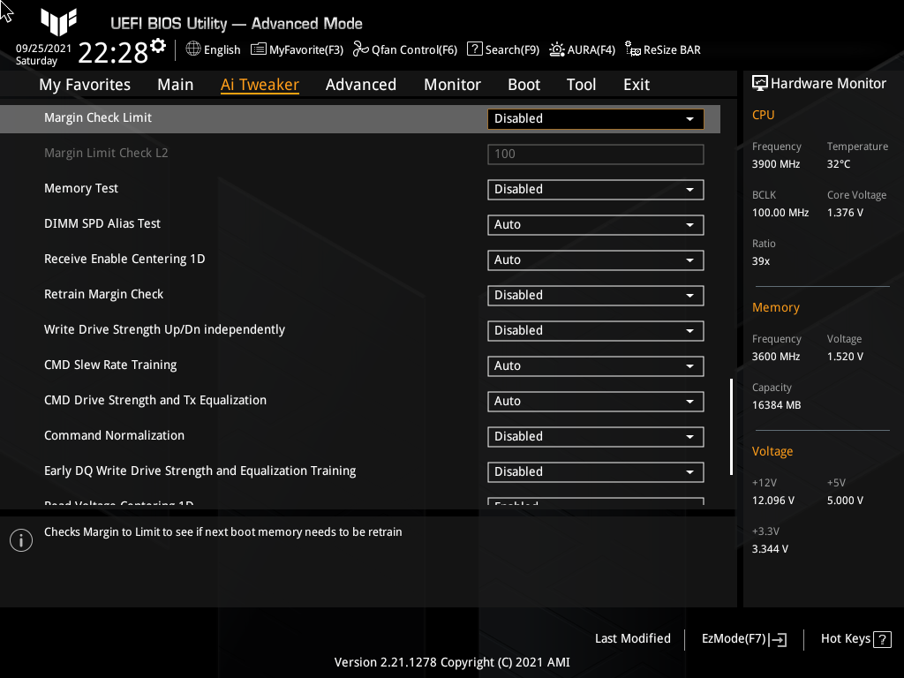This screenshot has width=904, height=678.
Task: Expand the Retrain Margin Check dropdown
Action: (596, 296)
